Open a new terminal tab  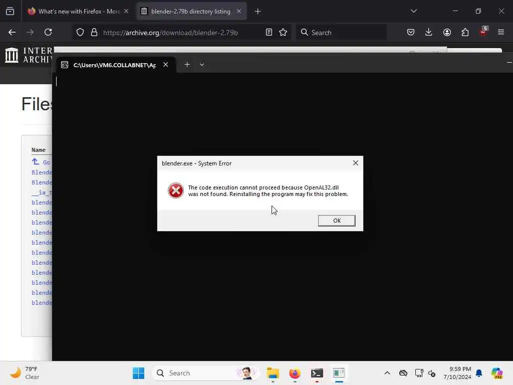(x=187, y=65)
